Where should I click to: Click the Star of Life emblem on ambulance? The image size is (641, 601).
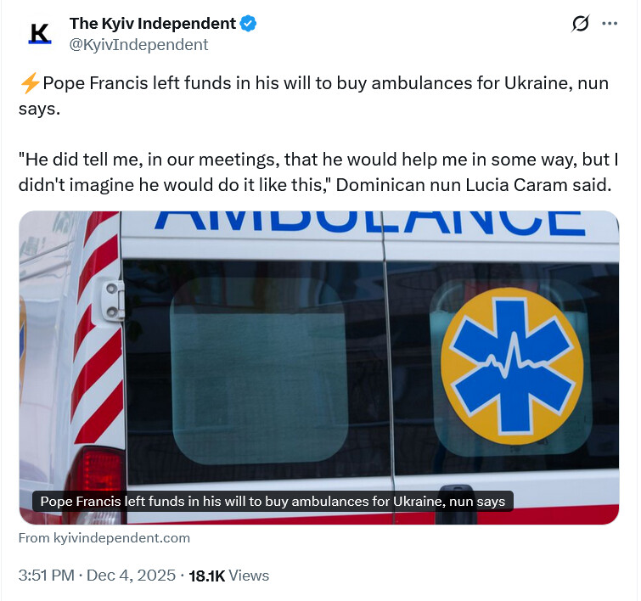[x=512, y=367]
